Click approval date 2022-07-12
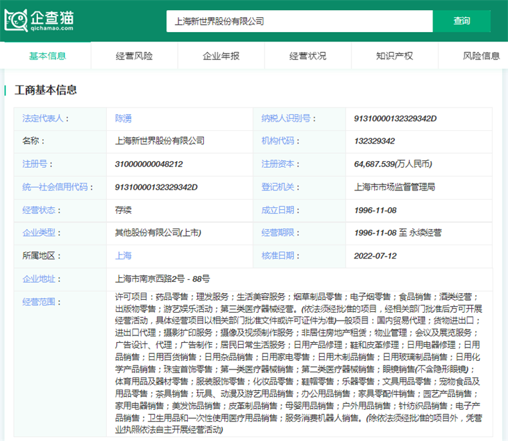 pyautogui.click(x=375, y=256)
